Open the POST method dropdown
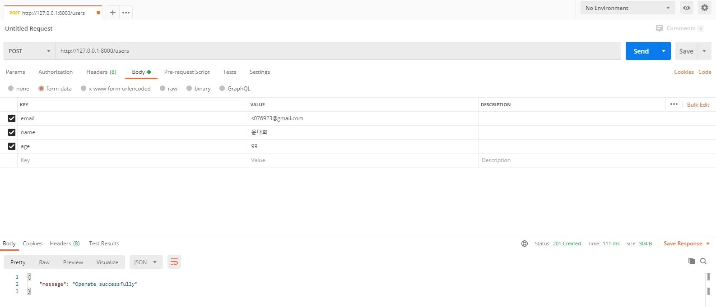716x307 pixels. pyautogui.click(x=29, y=51)
